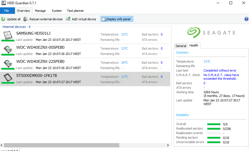Open the Test planner tab

pos(75,11)
